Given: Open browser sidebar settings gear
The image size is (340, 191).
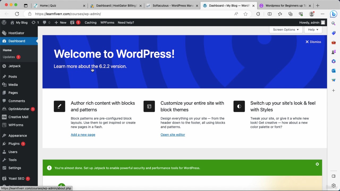Looking at the screenshot, I should (x=334, y=186).
